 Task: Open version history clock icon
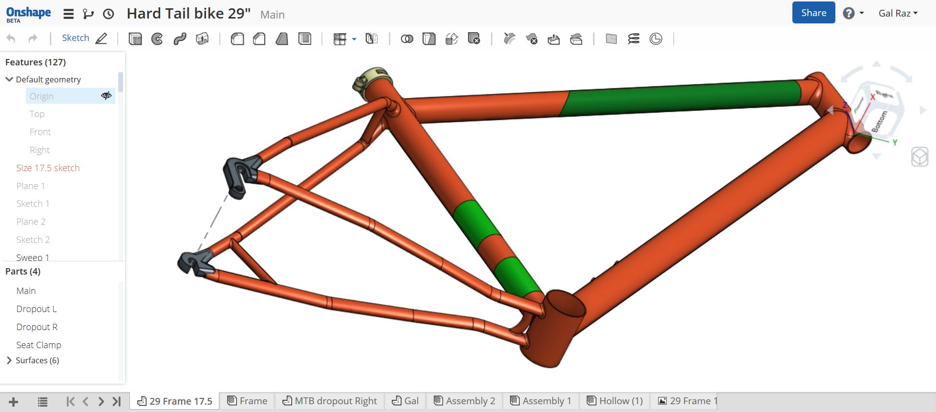[108, 14]
